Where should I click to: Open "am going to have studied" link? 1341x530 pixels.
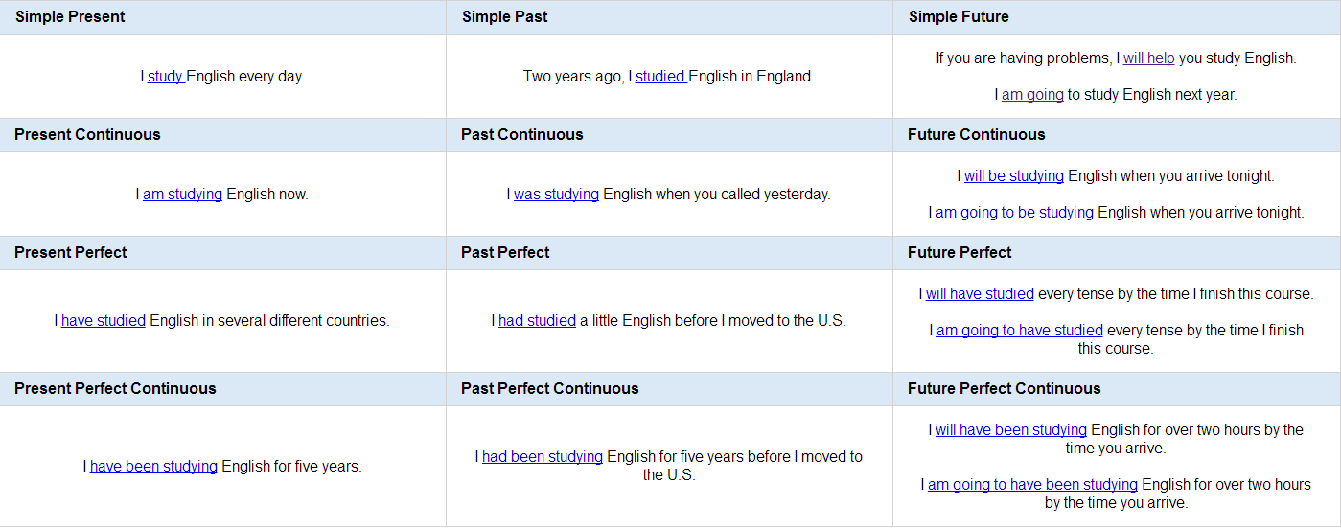tap(1020, 331)
